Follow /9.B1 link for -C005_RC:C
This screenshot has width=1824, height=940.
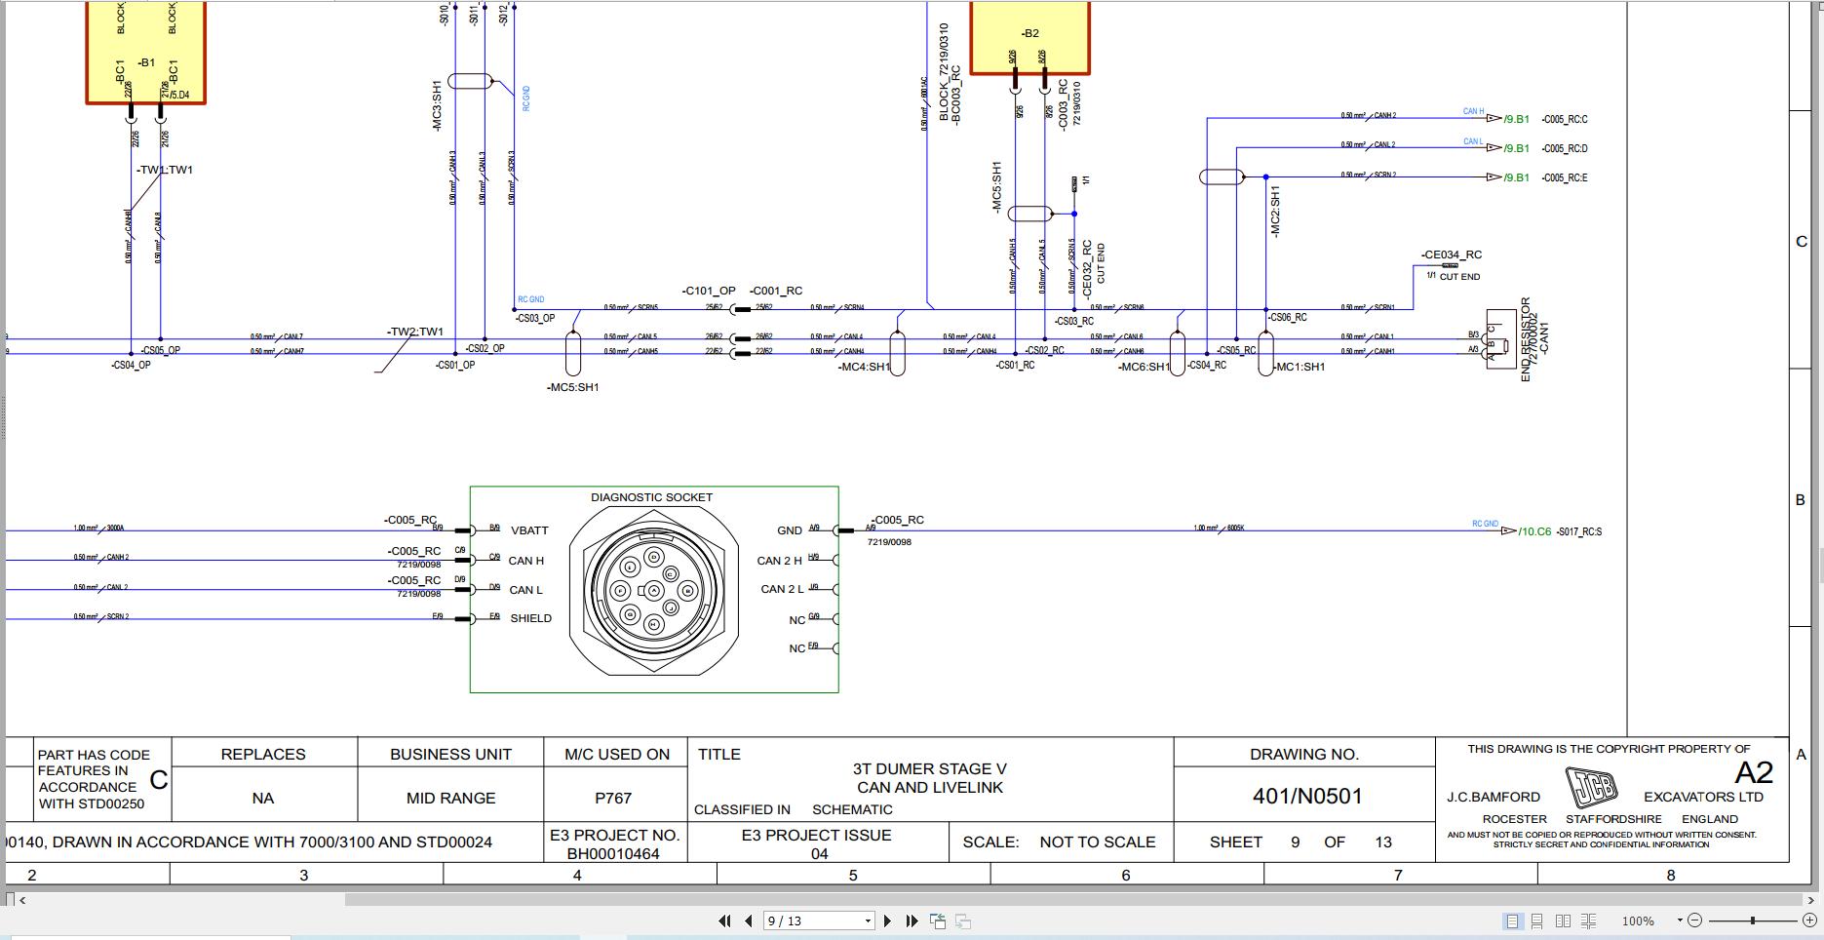(1516, 119)
